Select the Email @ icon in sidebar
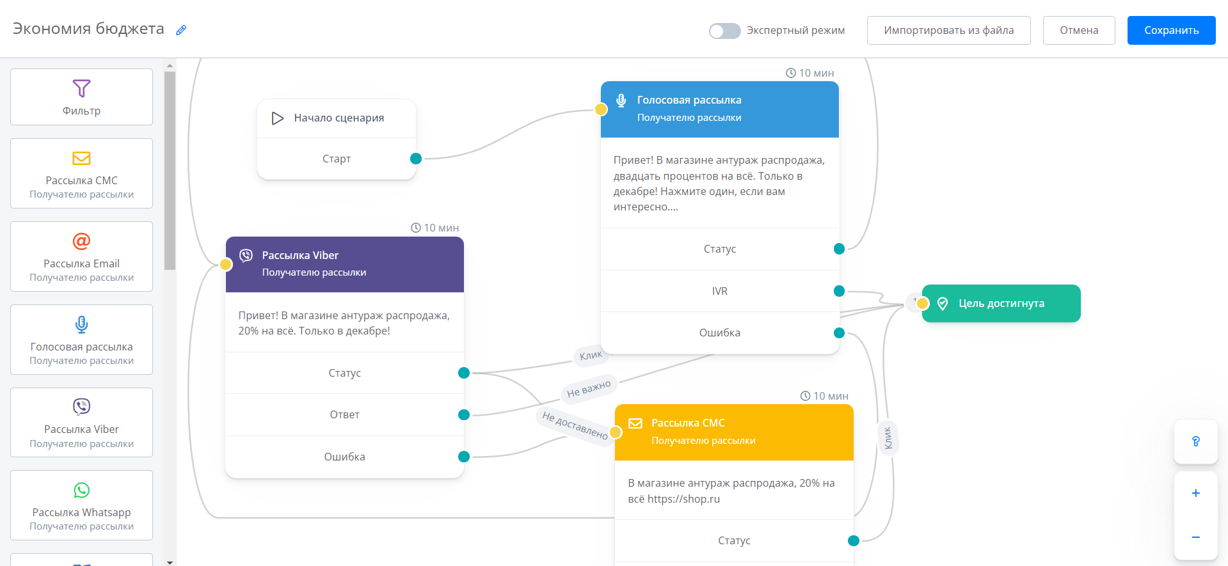The height and width of the screenshot is (566, 1228). pyautogui.click(x=81, y=241)
